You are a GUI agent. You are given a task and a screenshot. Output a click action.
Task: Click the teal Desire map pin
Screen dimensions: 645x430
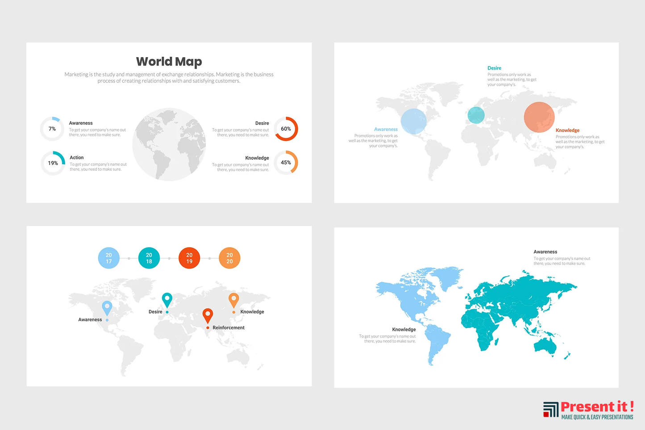[x=167, y=299]
